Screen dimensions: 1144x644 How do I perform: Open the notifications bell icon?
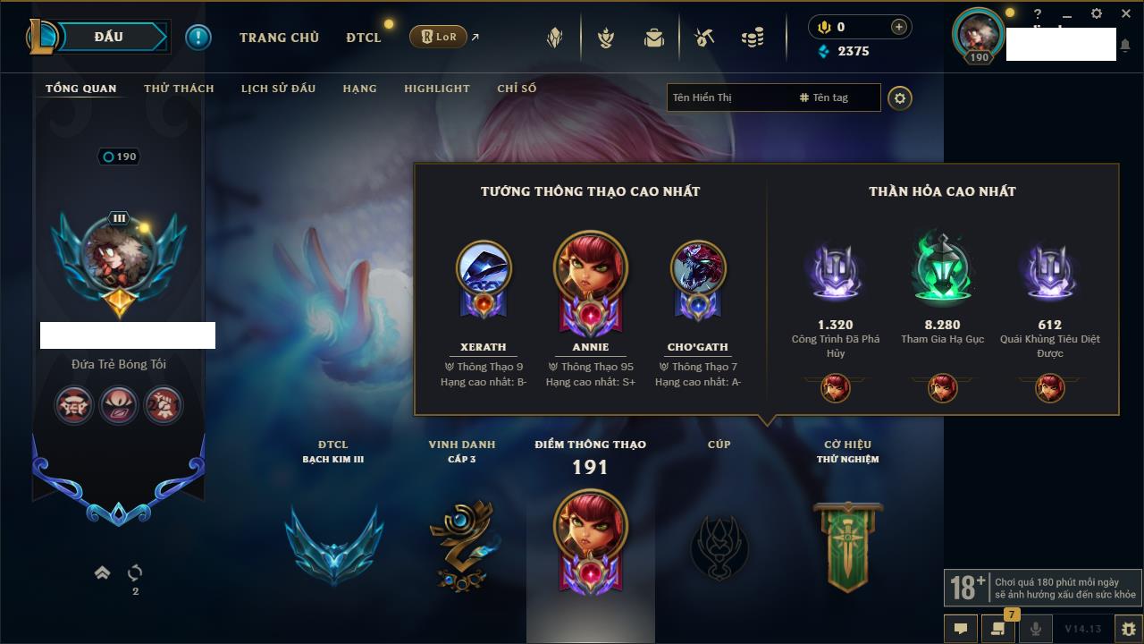[x=1124, y=44]
